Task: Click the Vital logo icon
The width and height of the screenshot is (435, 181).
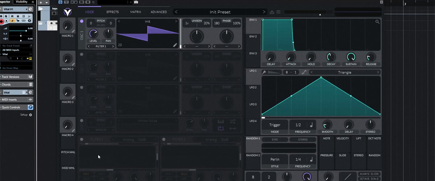Action: tap(68, 12)
